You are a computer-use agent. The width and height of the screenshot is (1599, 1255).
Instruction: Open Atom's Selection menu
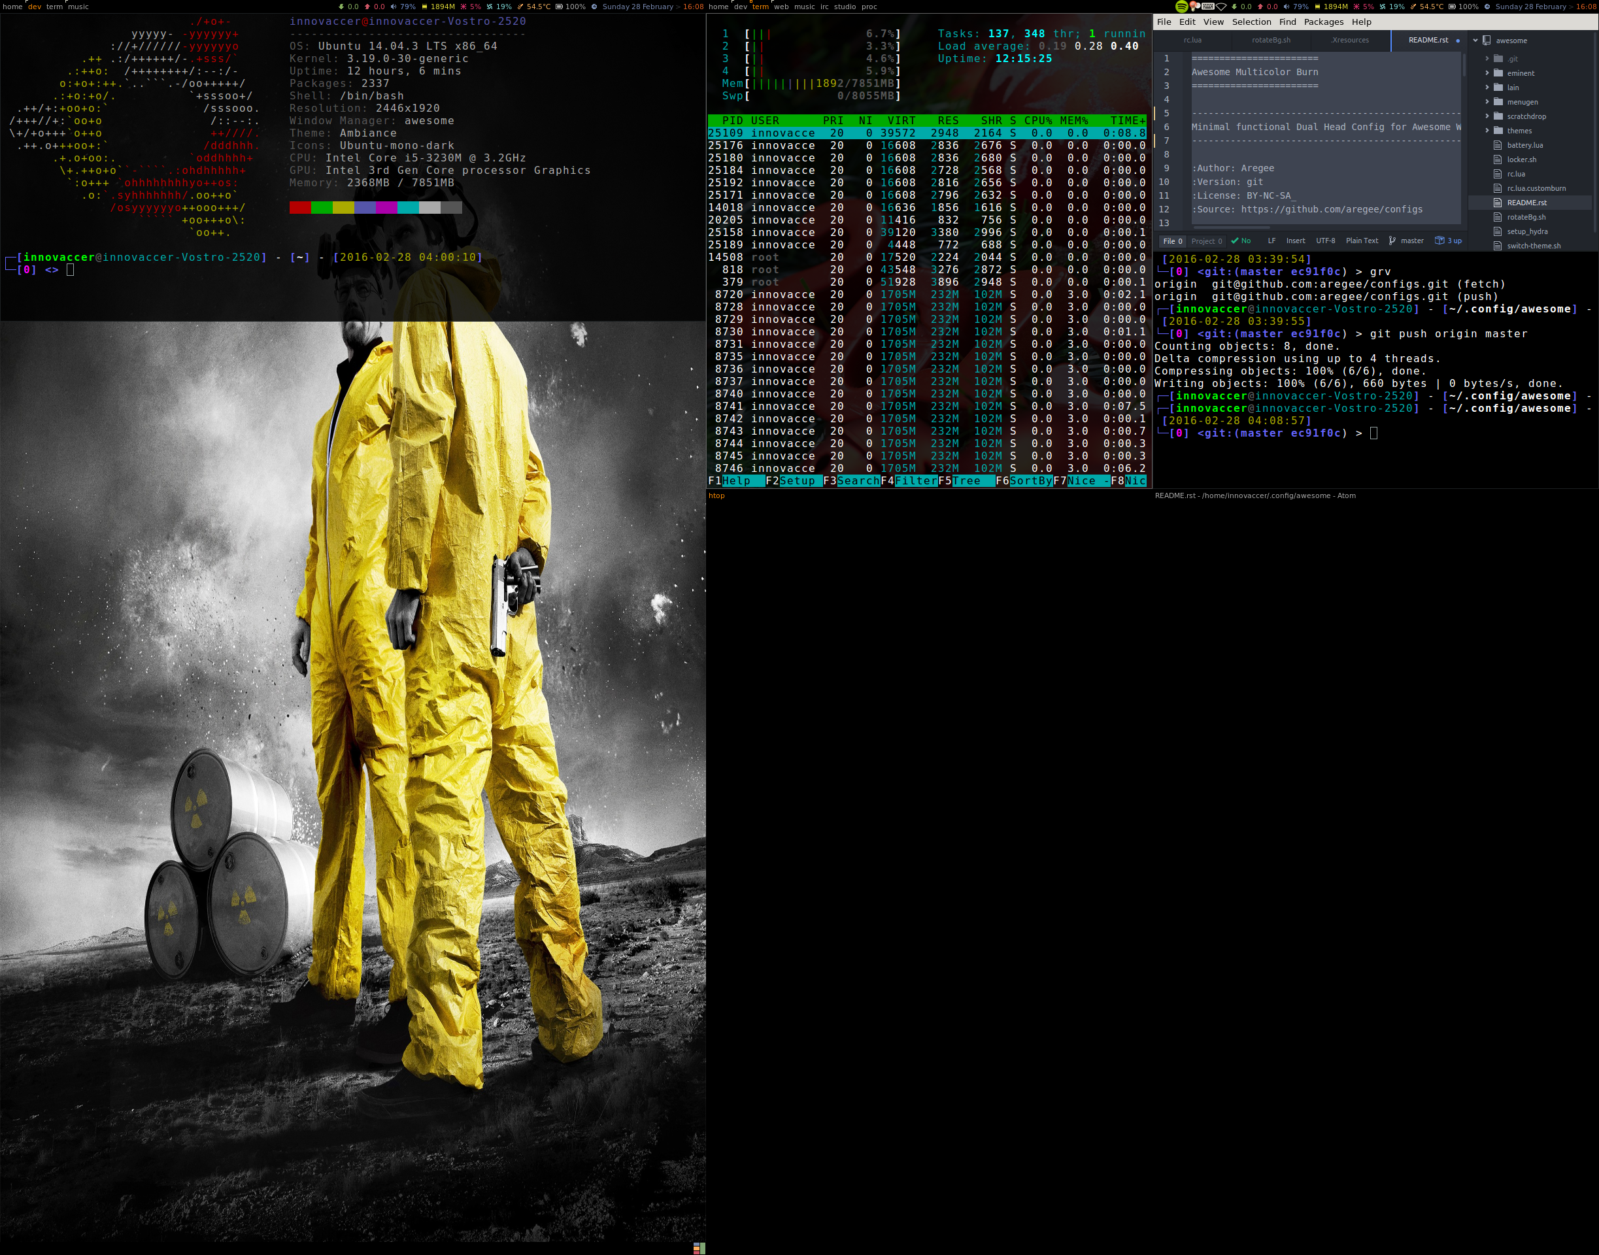[1251, 22]
